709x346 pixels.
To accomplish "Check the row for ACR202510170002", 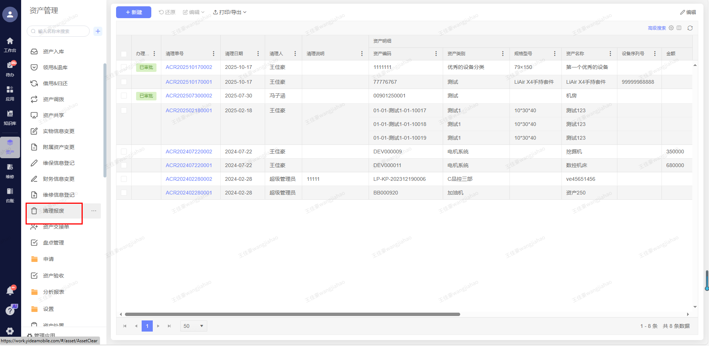I will point(124,67).
